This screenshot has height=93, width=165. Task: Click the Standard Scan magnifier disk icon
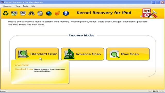(x=23, y=54)
